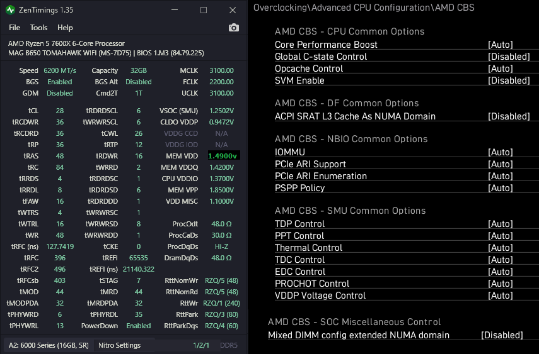Viewport: 539px width, 354px height.
Task: Open the Help menu
Action: pos(65,28)
